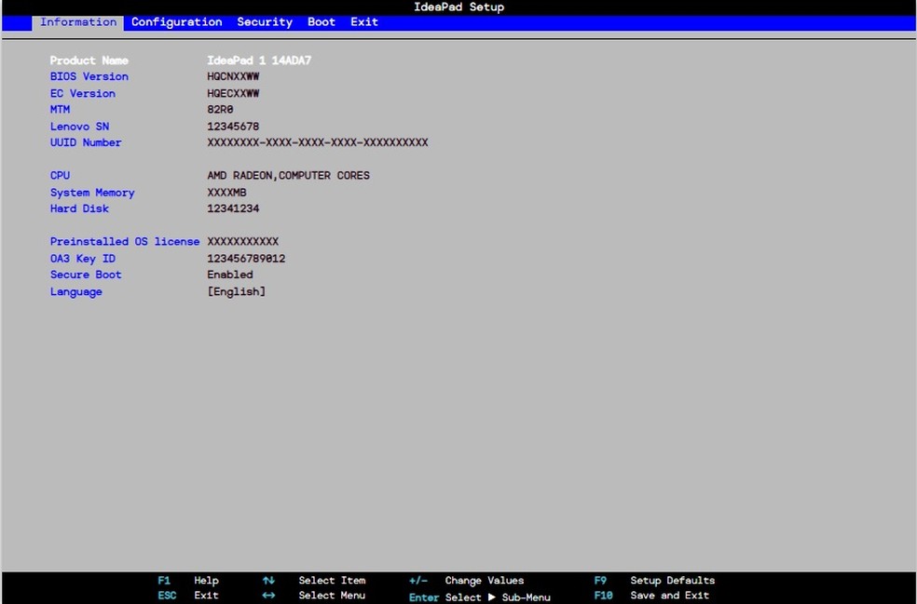This screenshot has width=917, height=604.
Task: Click the ESC Exit key label
Action: coord(167,596)
